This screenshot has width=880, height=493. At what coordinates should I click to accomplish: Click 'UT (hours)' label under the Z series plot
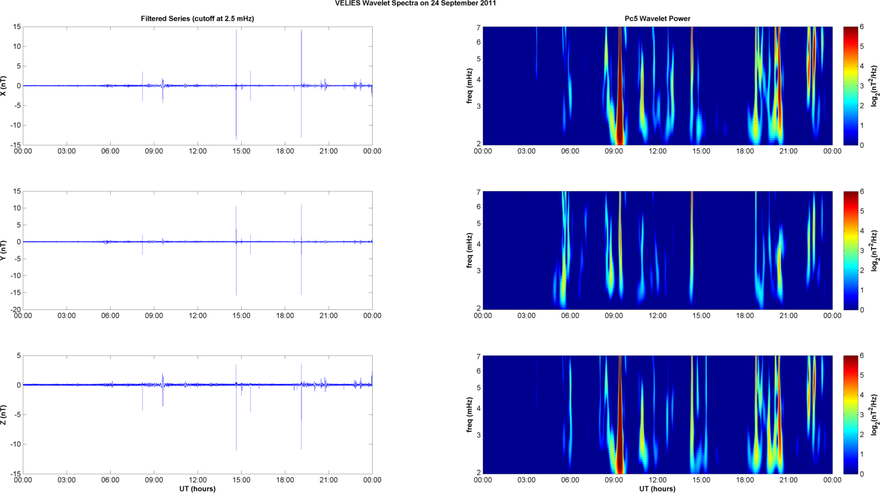pyautogui.click(x=197, y=489)
